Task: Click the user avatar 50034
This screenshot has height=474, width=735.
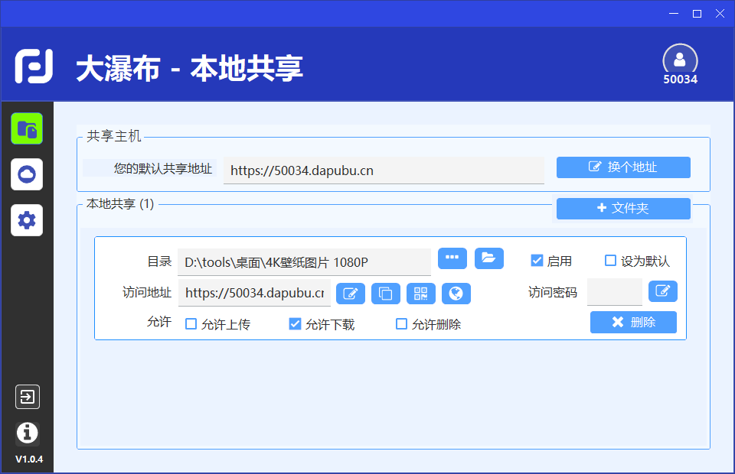Action: (680, 60)
